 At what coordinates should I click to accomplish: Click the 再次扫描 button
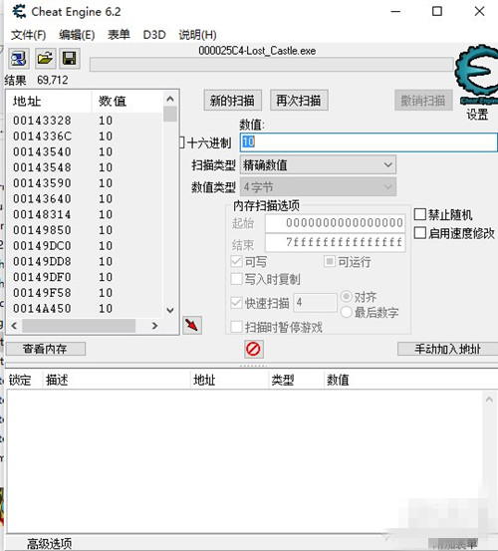[299, 101]
